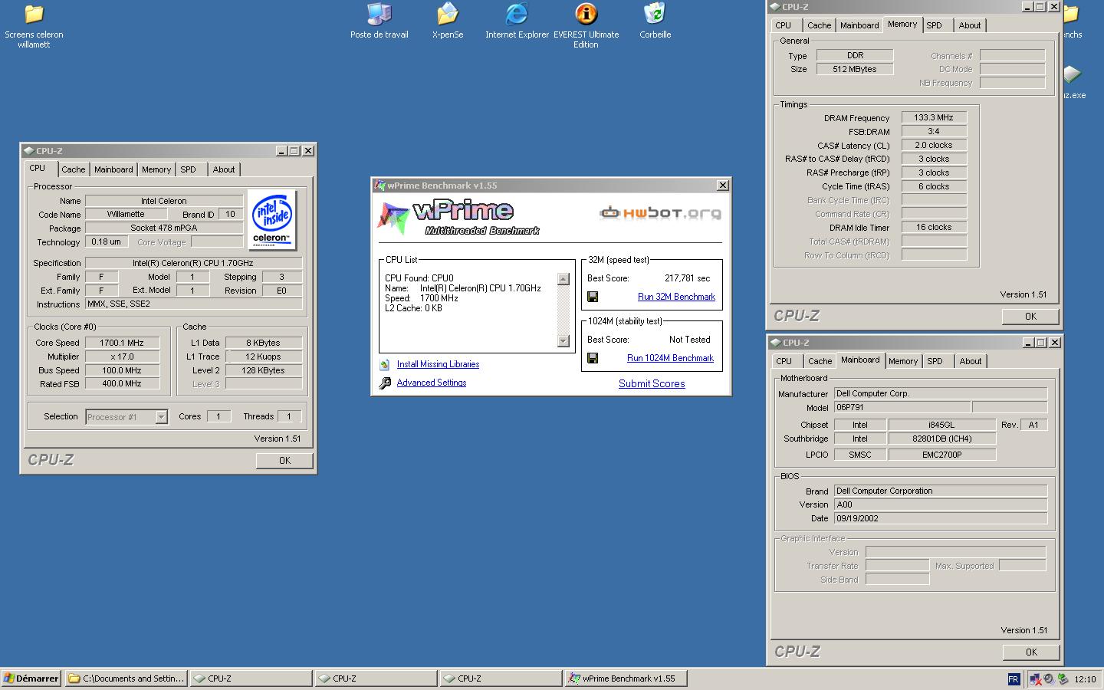Click Advanced Settings wrench icon
Screen dimensions: 1104x690
385,383
